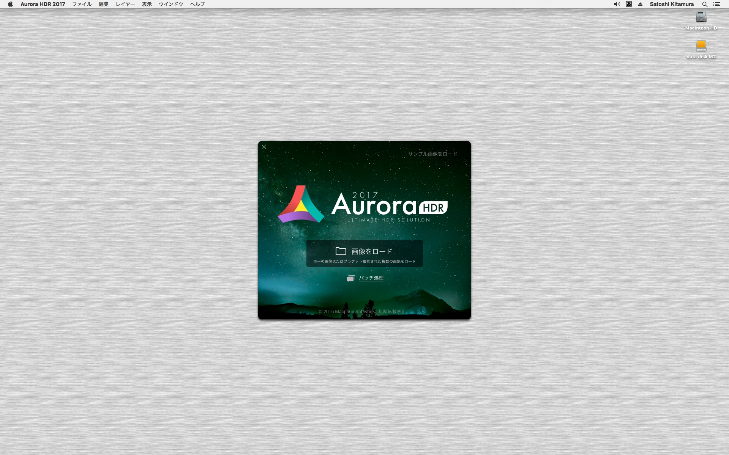Open the Apple menu
Viewport: 729px width, 455px height.
coord(10,4)
